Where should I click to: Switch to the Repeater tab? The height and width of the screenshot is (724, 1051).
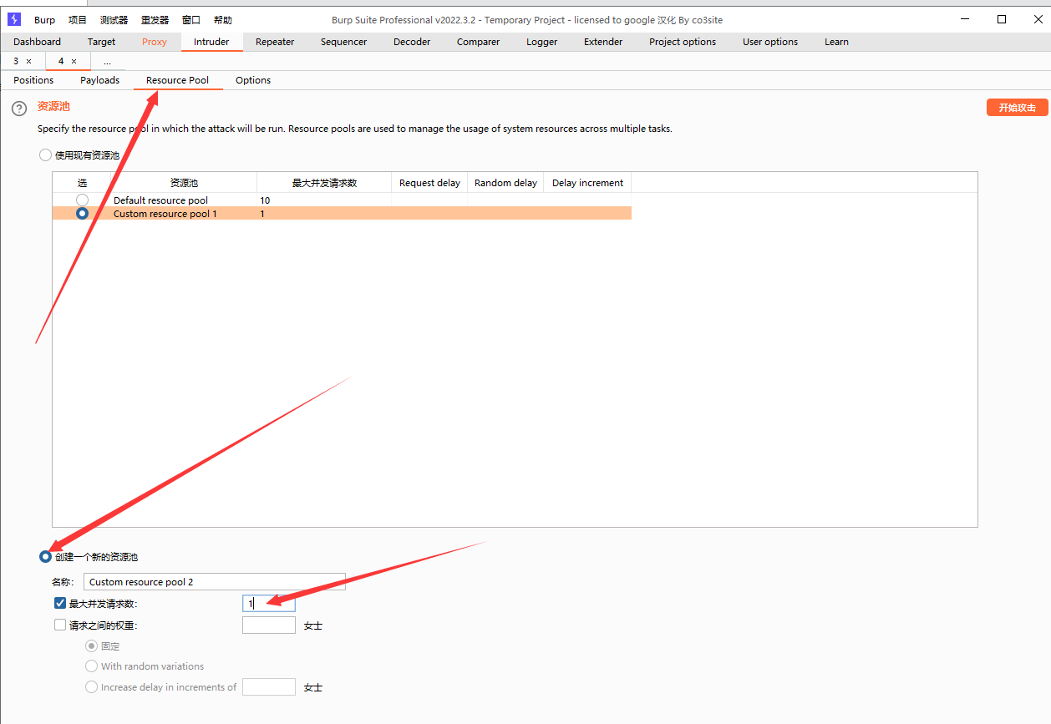pos(275,42)
